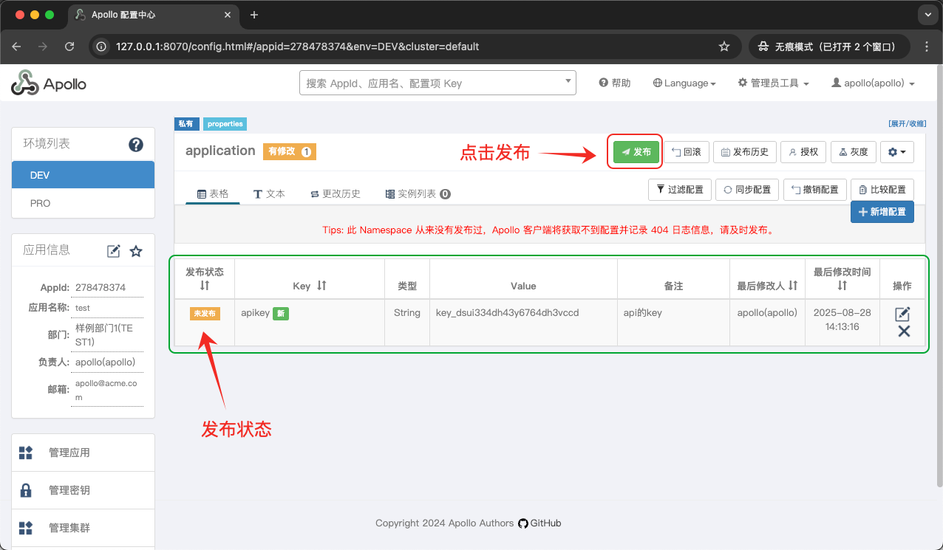The image size is (943, 550).
Task: Click the Apollo logo in header
Action: [x=49, y=83]
